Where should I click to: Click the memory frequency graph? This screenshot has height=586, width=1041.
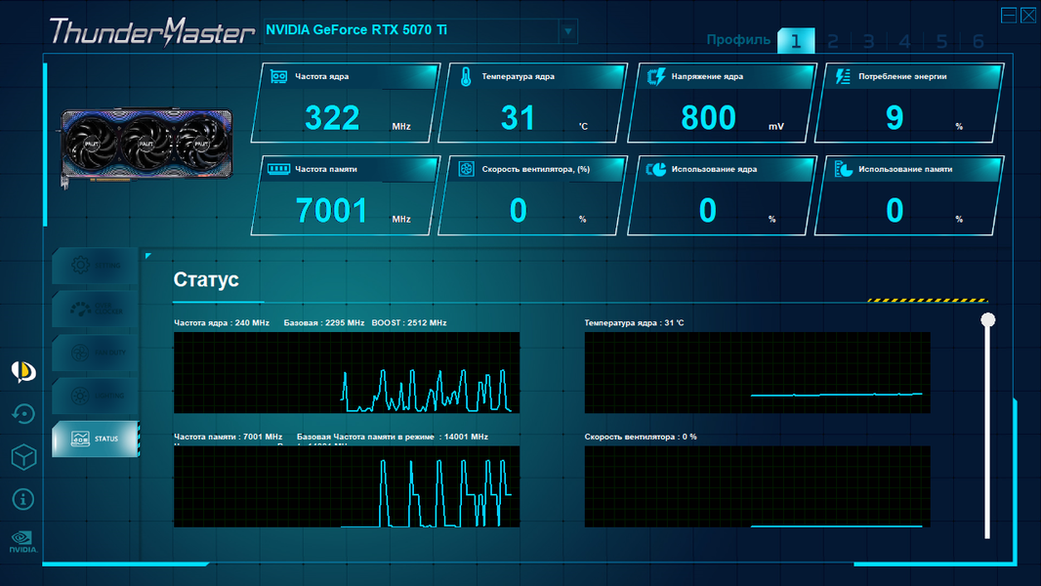pyautogui.click(x=347, y=486)
